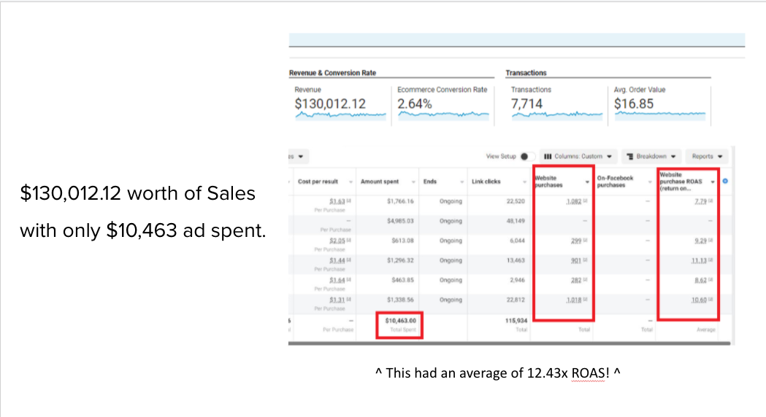Open the Reports dropdown menu

pyautogui.click(x=707, y=156)
